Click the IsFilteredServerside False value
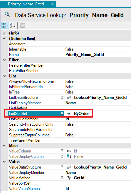The height and width of the screenshot is (193, 131). coord(69,87)
